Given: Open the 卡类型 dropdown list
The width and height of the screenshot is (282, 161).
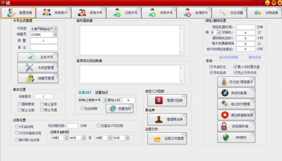Looking at the screenshot, I should click(55, 29).
